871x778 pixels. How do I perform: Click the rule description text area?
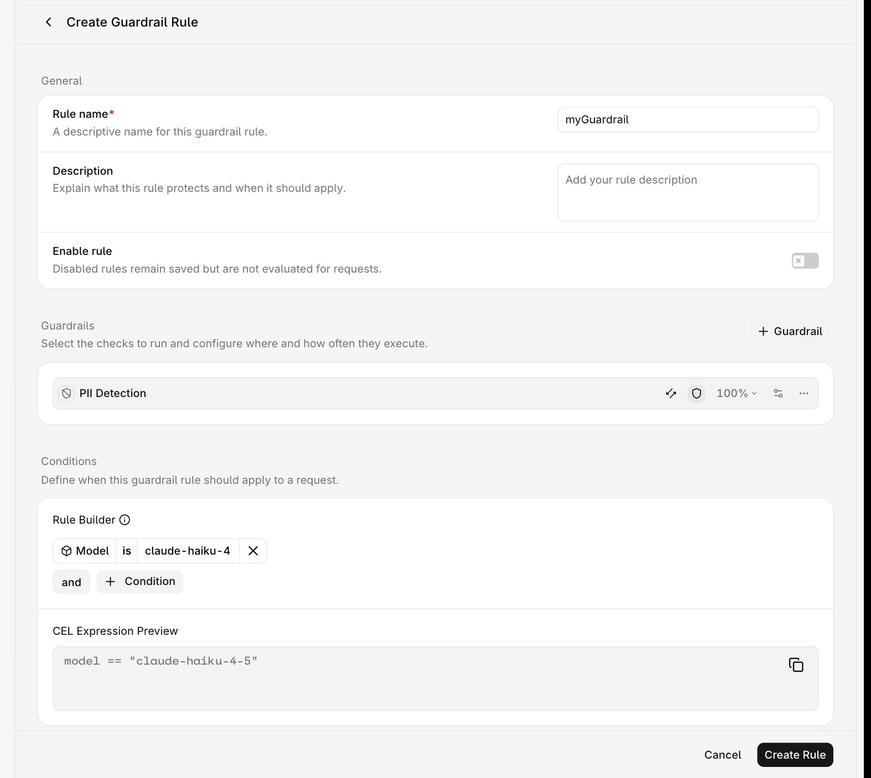pyautogui.click(x=688, y=192)
